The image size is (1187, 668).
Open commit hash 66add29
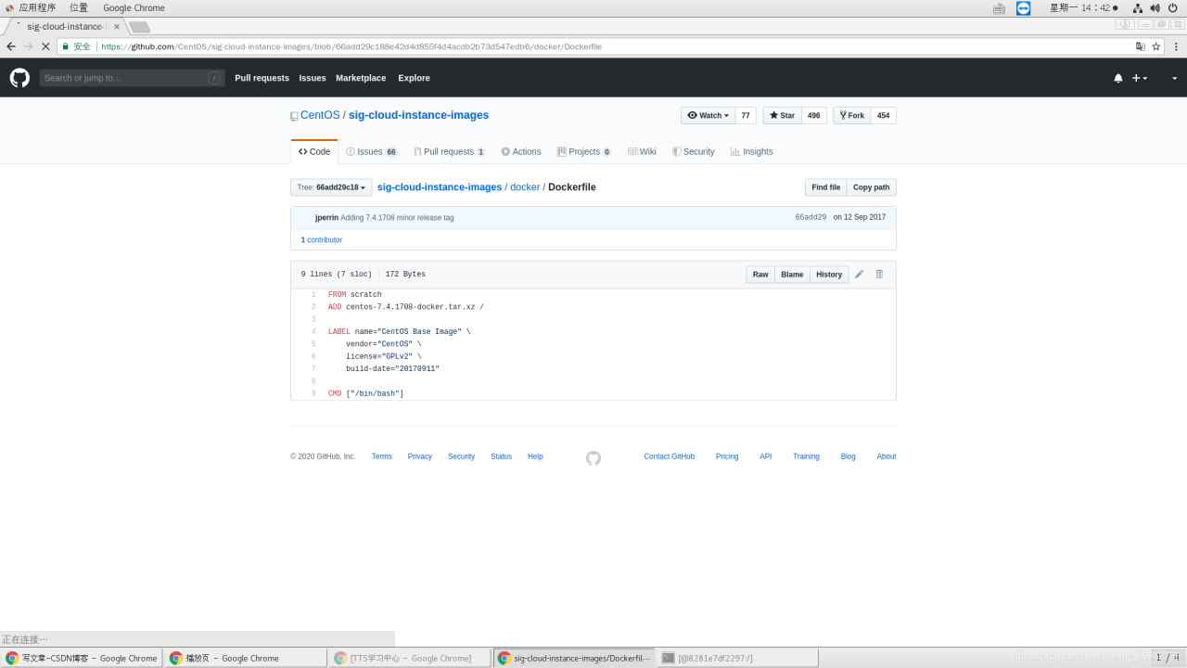(810, 217)
